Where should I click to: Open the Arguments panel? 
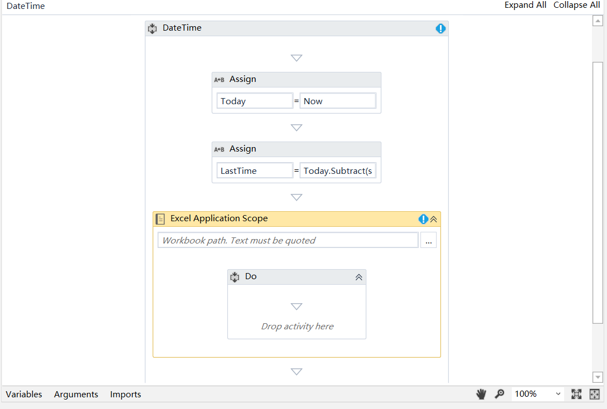tap(76, 394)
